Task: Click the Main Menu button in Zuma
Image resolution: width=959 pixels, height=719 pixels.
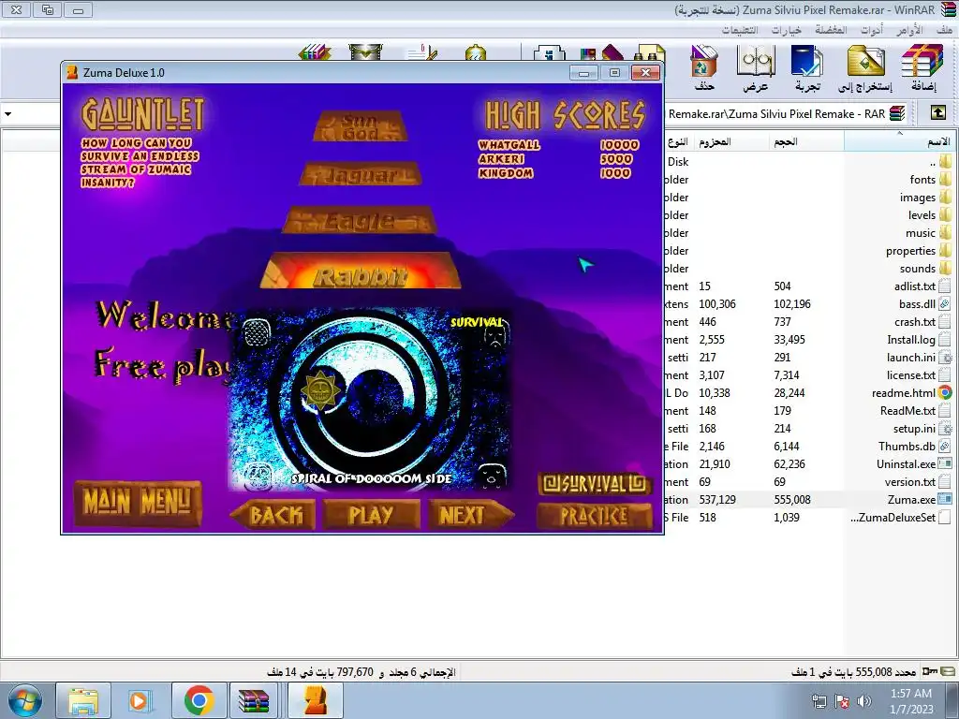Action: coord(138,503)
